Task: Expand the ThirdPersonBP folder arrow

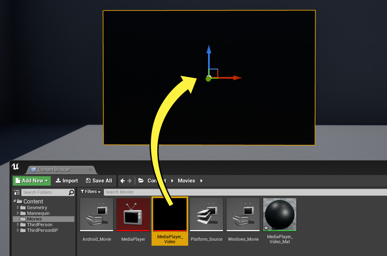Action: click(x=18, y=230)
